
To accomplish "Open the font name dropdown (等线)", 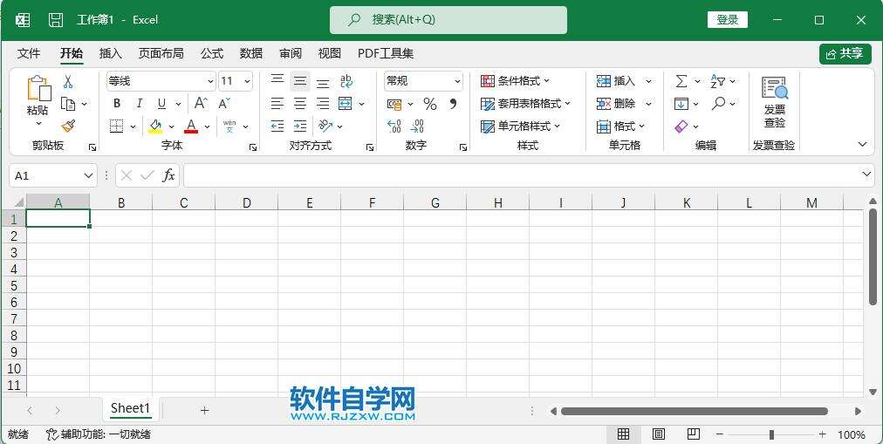I will pyautogui.click(x=210, y=81).
